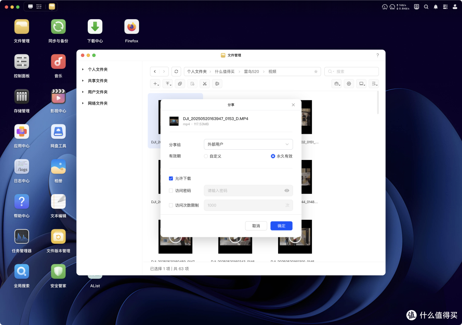This screenshot has height=325, width=462.
Task: Click the RAM gauge in top bar
Action: (392, 7)
